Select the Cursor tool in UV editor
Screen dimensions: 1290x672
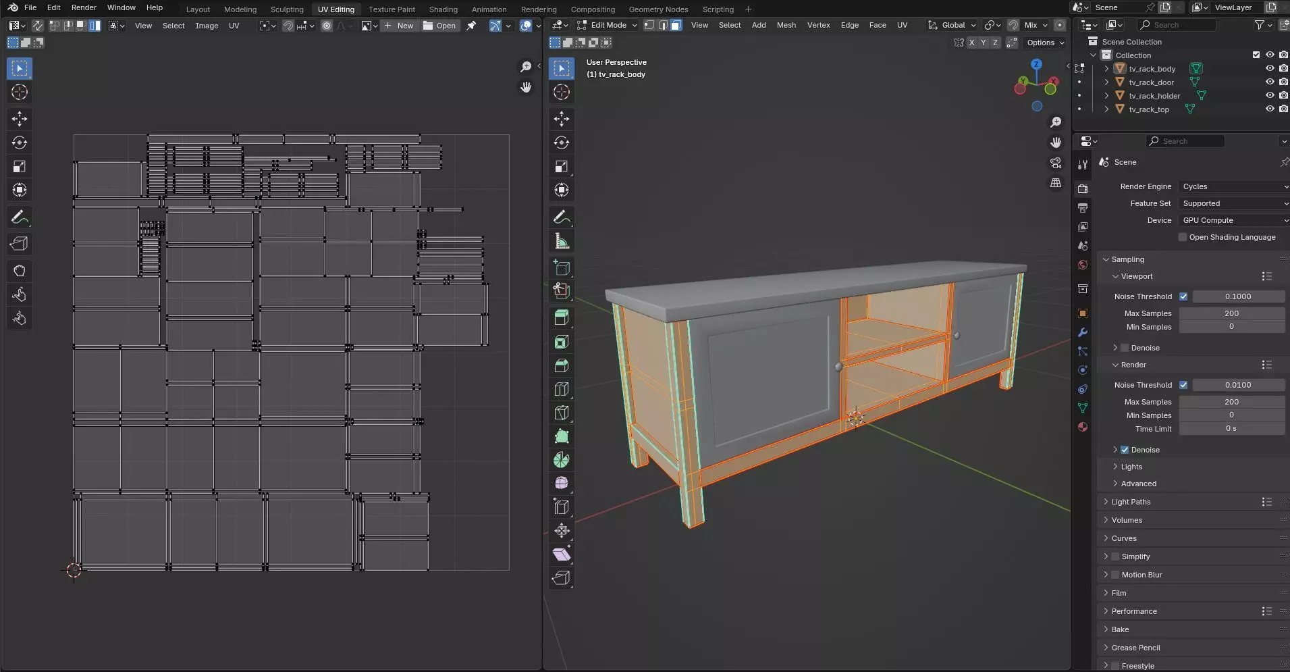click(20, 92)
